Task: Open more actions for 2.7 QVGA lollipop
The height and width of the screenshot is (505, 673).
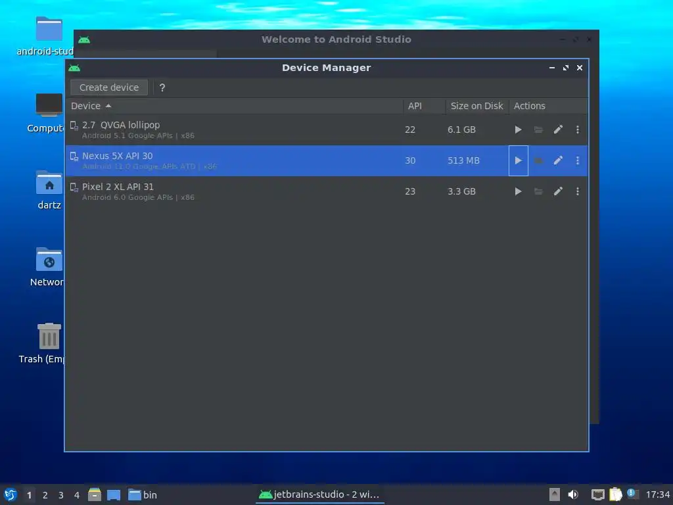Action: point(578,130)
